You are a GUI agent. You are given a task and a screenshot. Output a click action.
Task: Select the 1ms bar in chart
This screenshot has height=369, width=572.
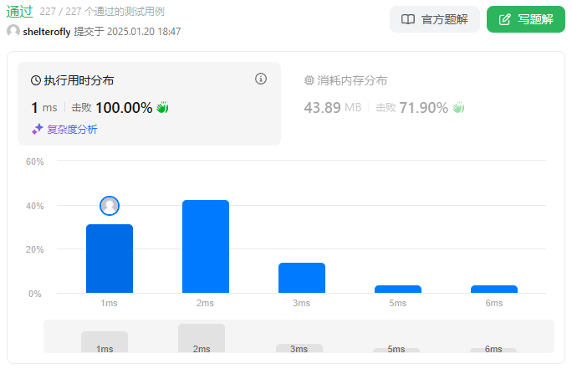point(110,259)
